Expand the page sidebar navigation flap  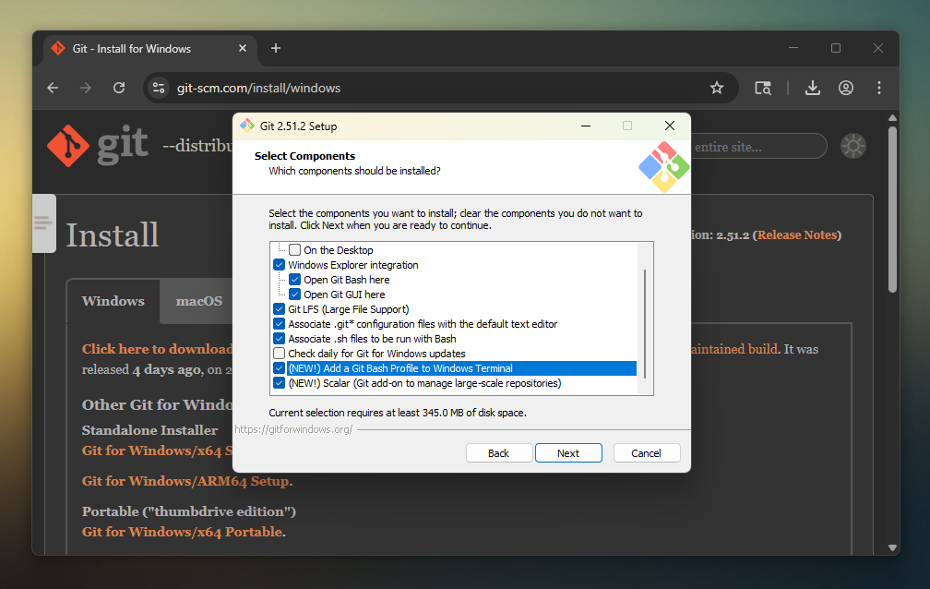pos(43,223)
